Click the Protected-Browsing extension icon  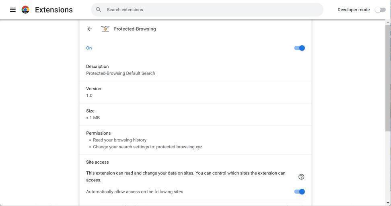pos(105,29)
